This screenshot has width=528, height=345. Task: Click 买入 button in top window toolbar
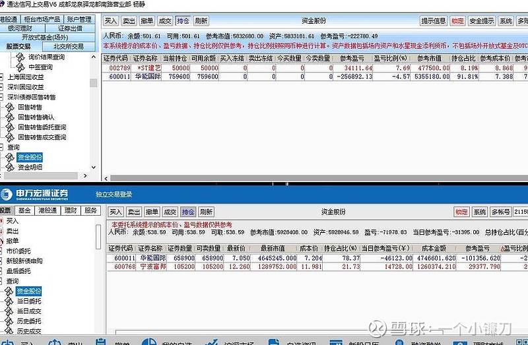tap(110, 21)
